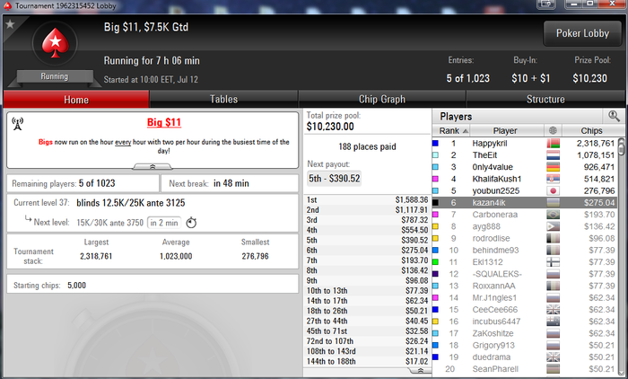
Task: Open the player search magnifier
Action: point(614,117)
